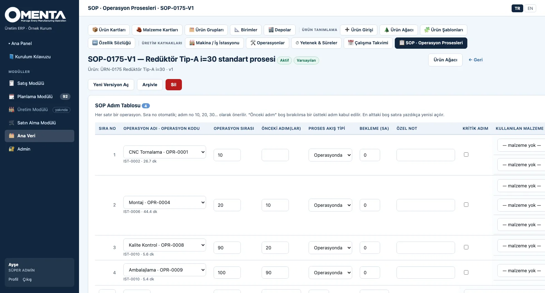Follow the Geri back link
545x293 pixels.
click(x=476, y=60)
